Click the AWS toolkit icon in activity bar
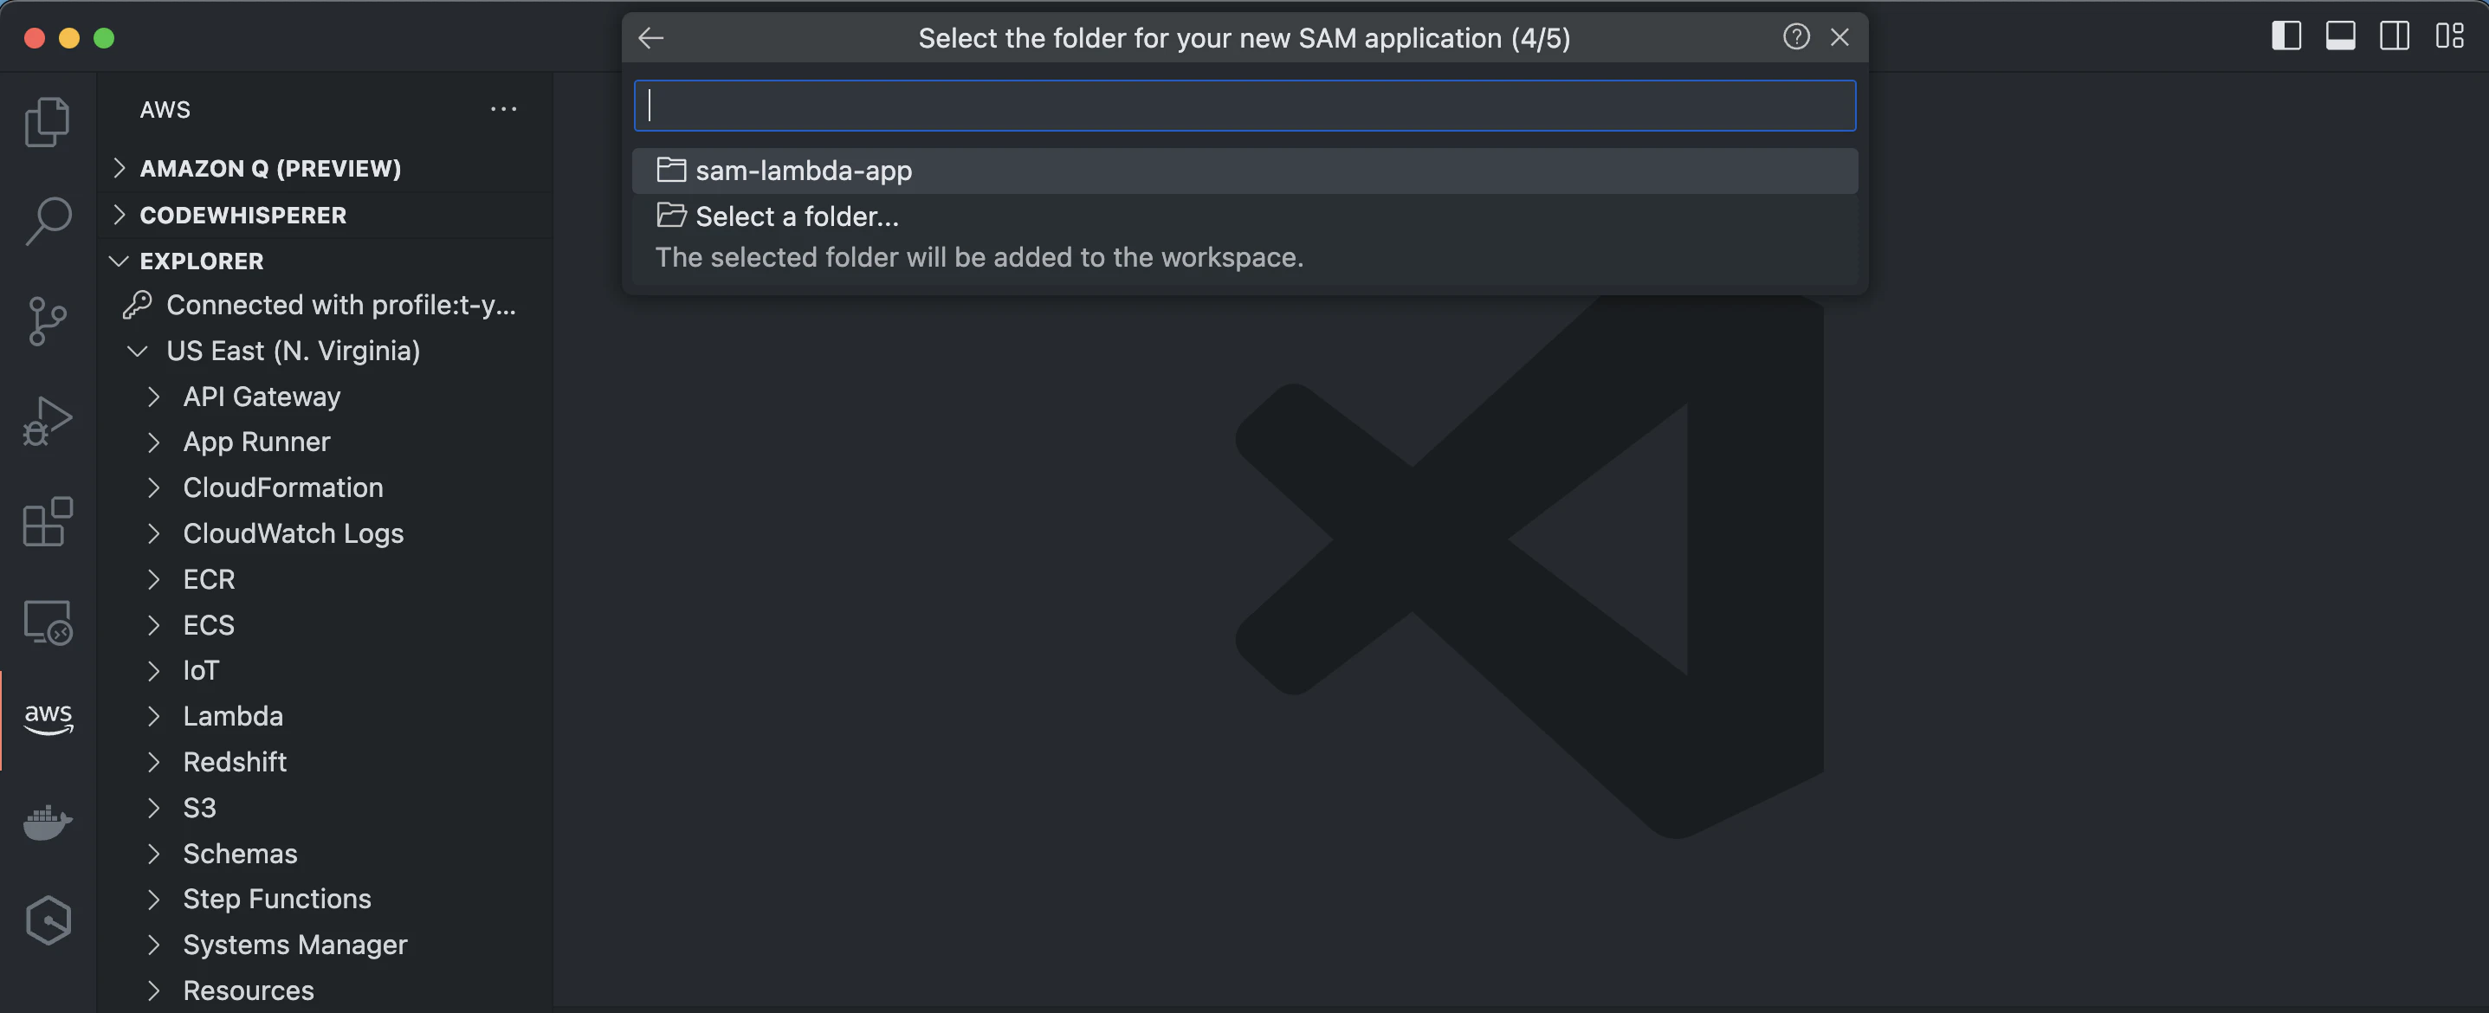 (48, 720)
